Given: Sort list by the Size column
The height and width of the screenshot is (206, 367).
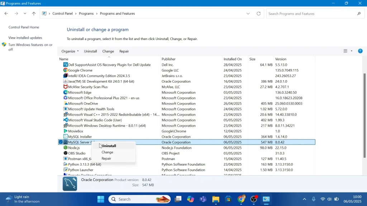Looking at the screenshot, I should (x=261, y=59).
